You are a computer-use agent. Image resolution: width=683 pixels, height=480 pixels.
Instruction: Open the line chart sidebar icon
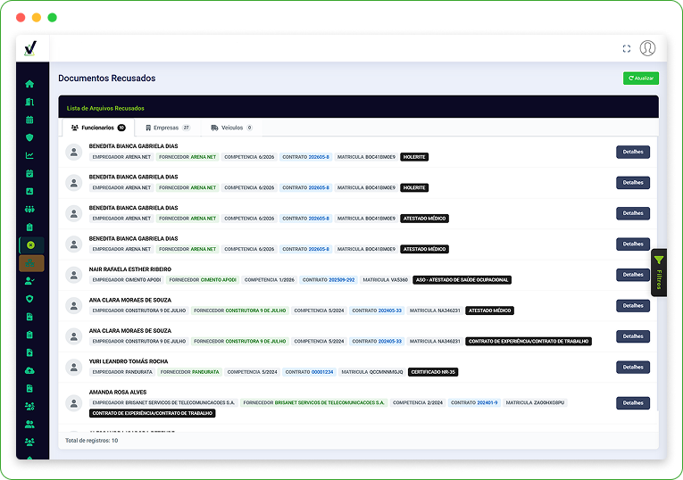pos(29,155)
